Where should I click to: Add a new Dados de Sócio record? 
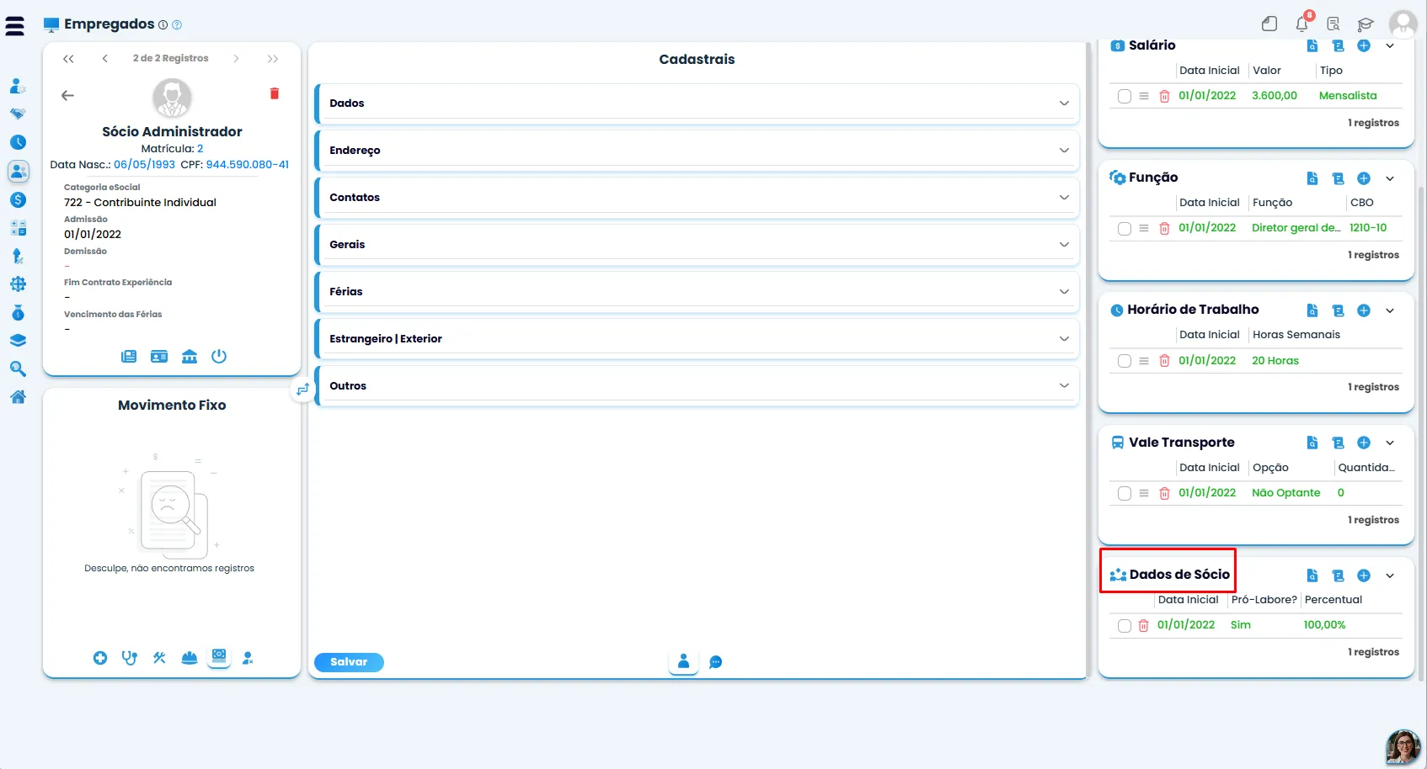point(1364,575)
